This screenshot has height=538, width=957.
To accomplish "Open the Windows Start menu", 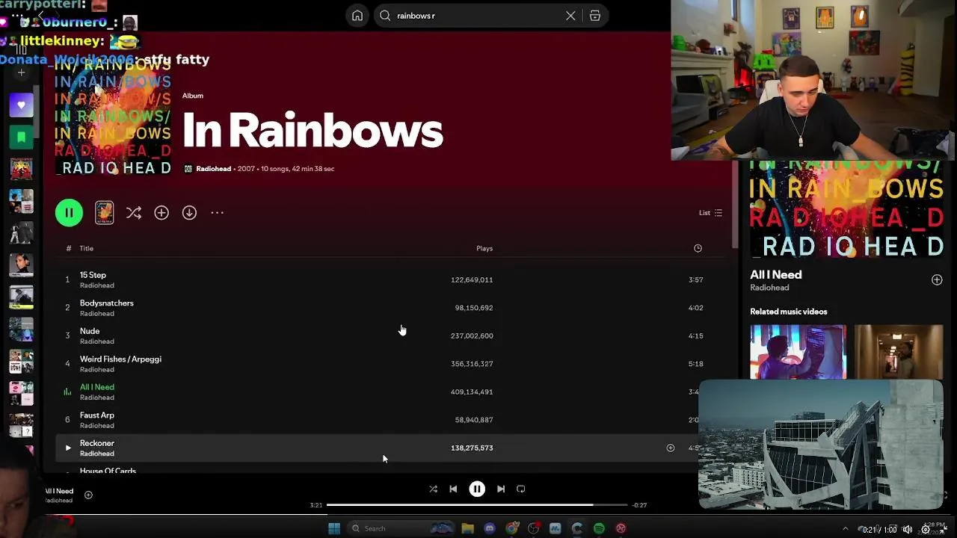I will tap(334, 528).
